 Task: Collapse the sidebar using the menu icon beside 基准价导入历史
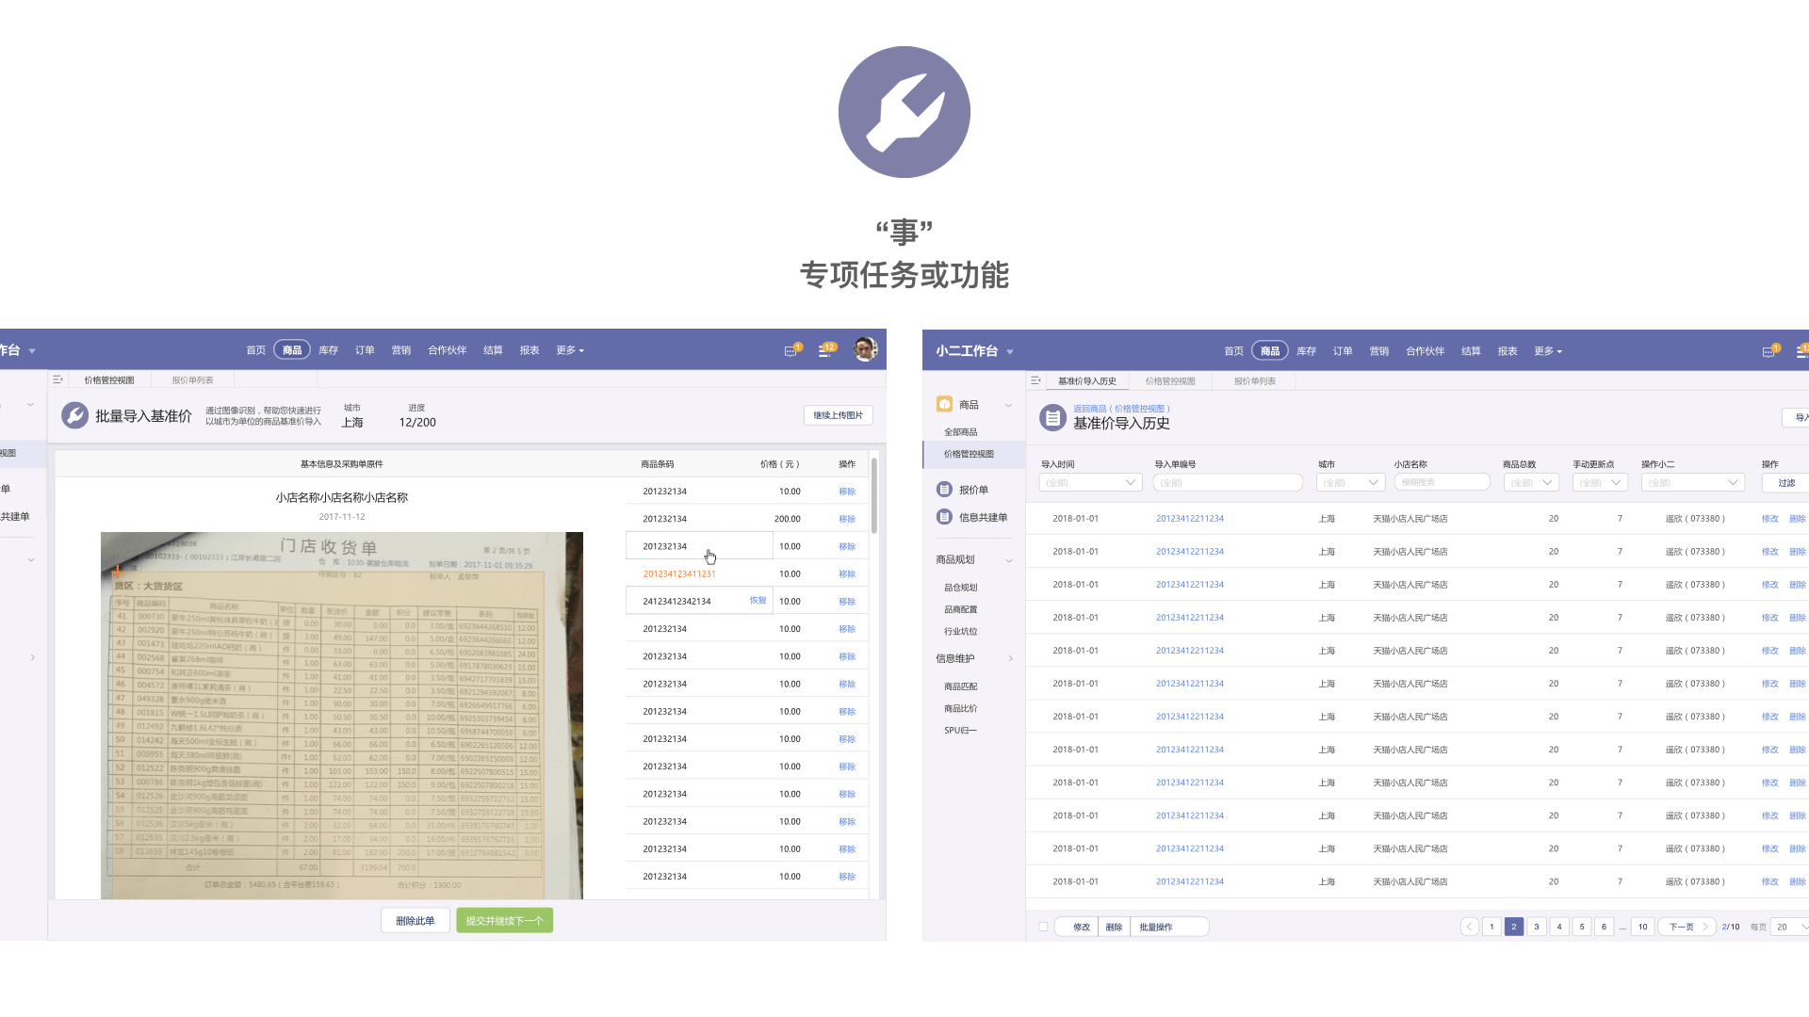1035,381
